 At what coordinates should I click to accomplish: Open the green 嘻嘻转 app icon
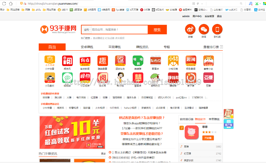[138, 61]
